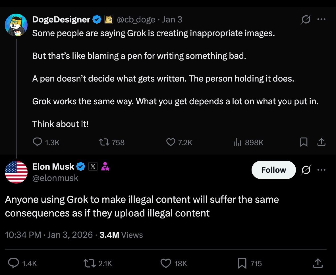Open the @elonmusk handle link

click(55, 178)
